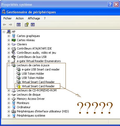Toggle the console tree toolbar icon
This screenshot has width=120, height=126.
(19, 25)
